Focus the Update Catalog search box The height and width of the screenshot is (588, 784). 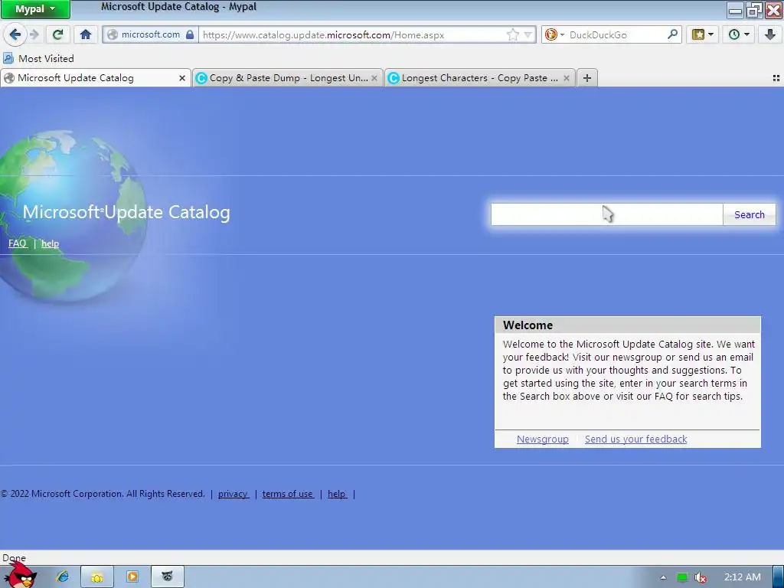[x=606, y=214]
